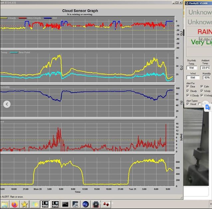Image resolution: width=212 pixels, height=209 pixels.
Task: Click the graph window resize grip
Action: (181, 198)
